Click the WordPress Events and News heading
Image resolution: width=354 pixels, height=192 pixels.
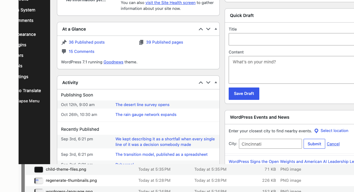tap(260, 117)
